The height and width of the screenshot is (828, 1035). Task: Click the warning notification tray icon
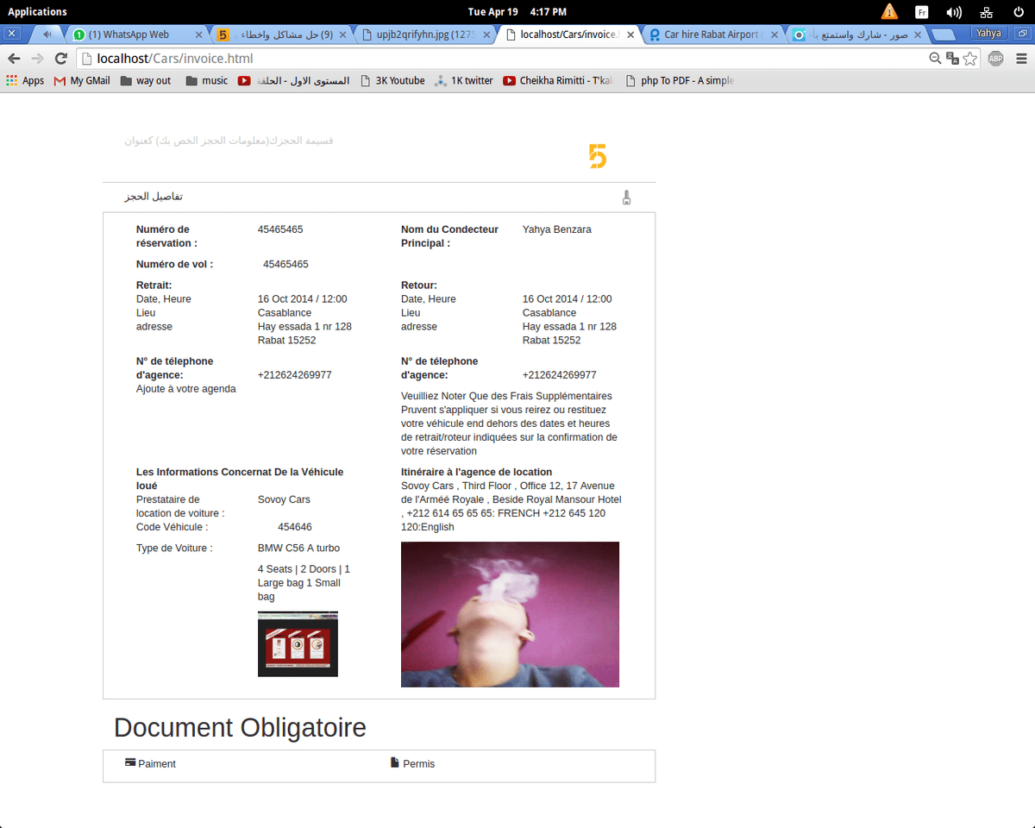(x=889, y=11)
